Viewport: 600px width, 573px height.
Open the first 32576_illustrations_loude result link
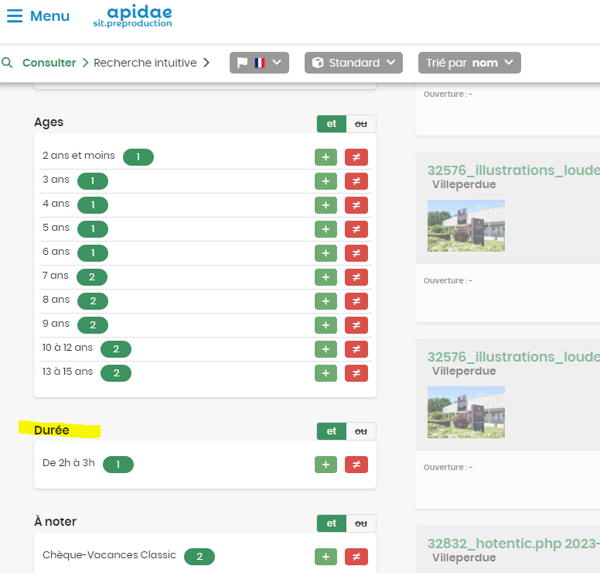(513, 170)
